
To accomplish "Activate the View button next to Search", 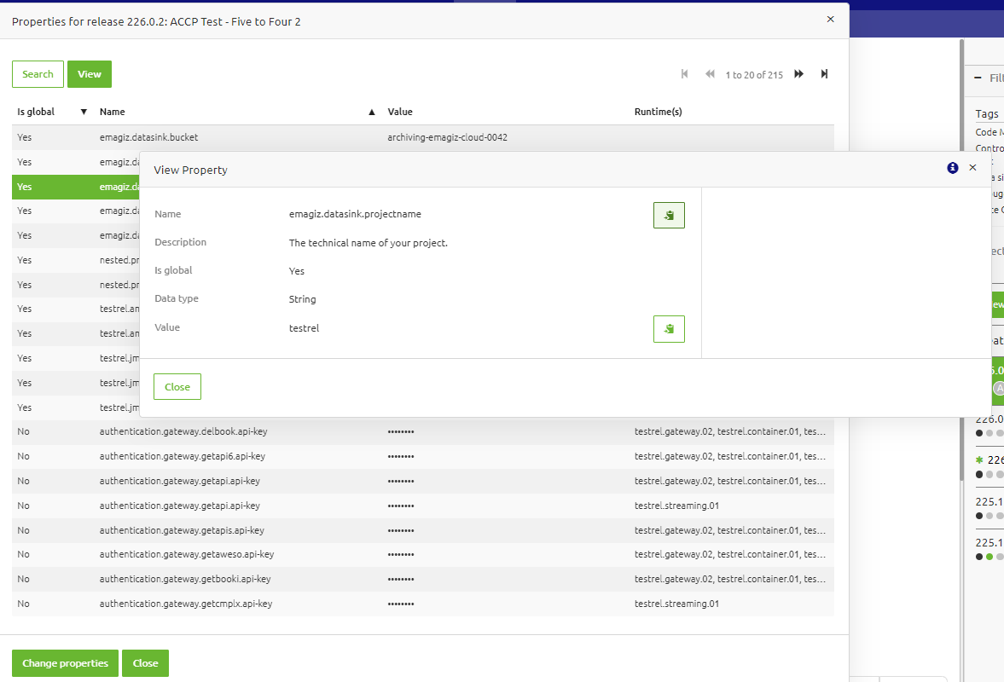I will pyautogui.click(x=89, y=74).
